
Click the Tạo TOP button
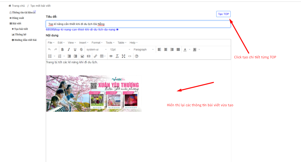223,14
